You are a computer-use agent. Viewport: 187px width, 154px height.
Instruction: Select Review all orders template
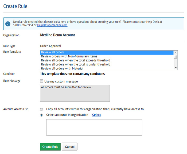[107, 52]
